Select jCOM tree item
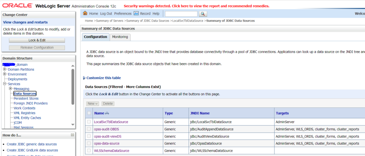 [x=18, y=123]
